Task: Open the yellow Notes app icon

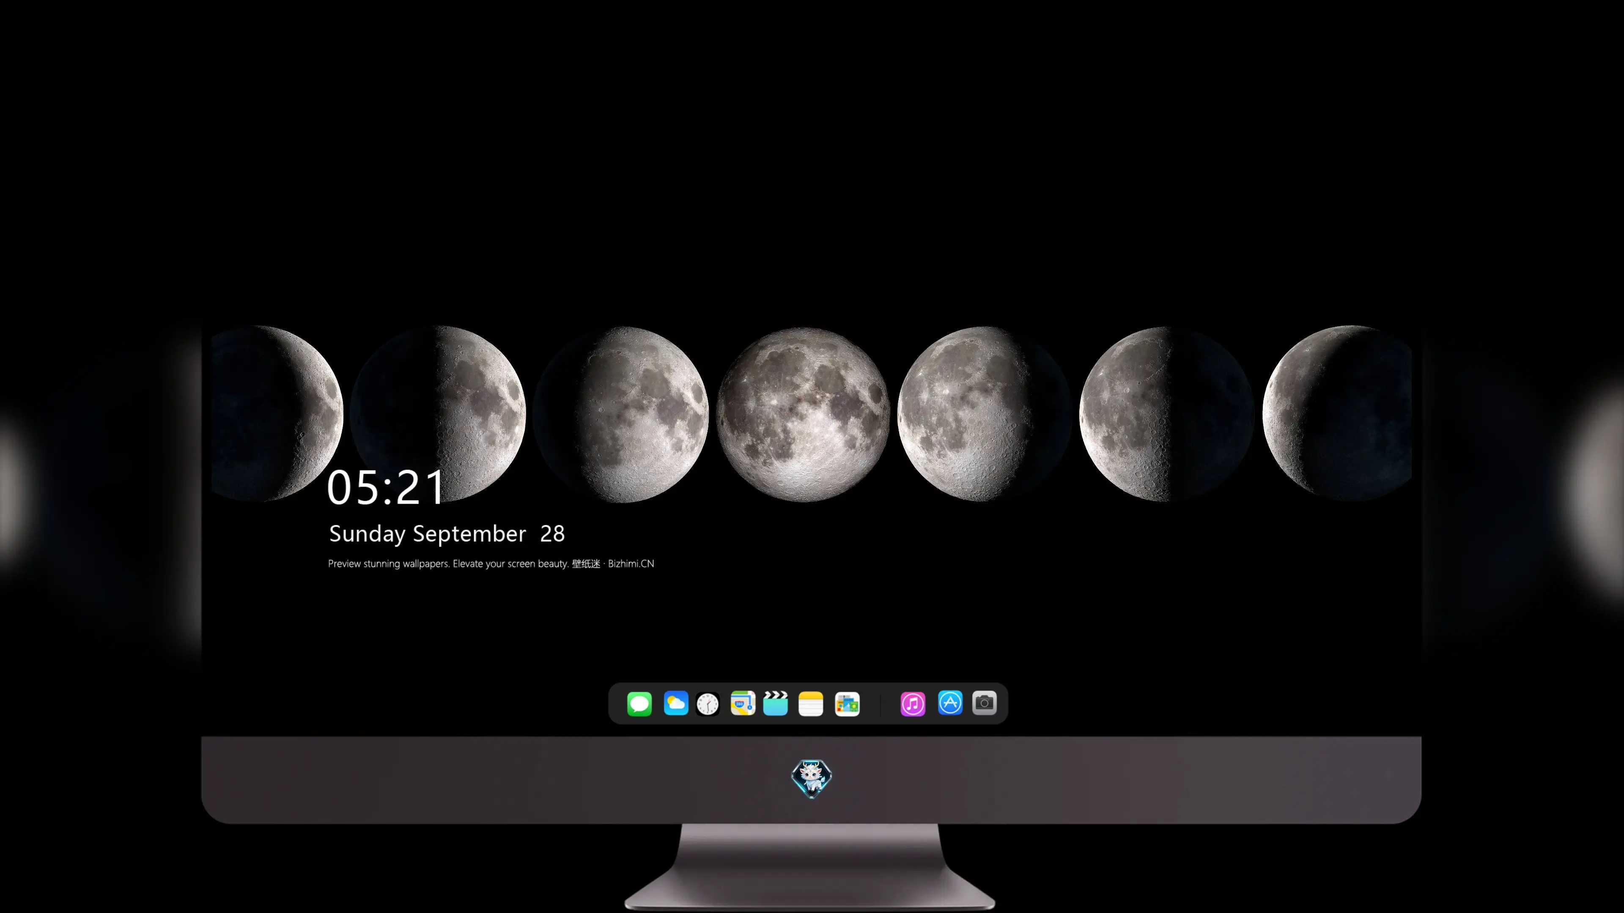Action: [811, 704]
